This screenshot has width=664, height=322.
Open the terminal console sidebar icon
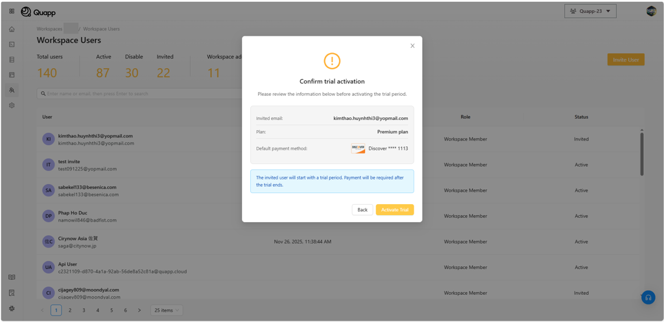point(12,45)
